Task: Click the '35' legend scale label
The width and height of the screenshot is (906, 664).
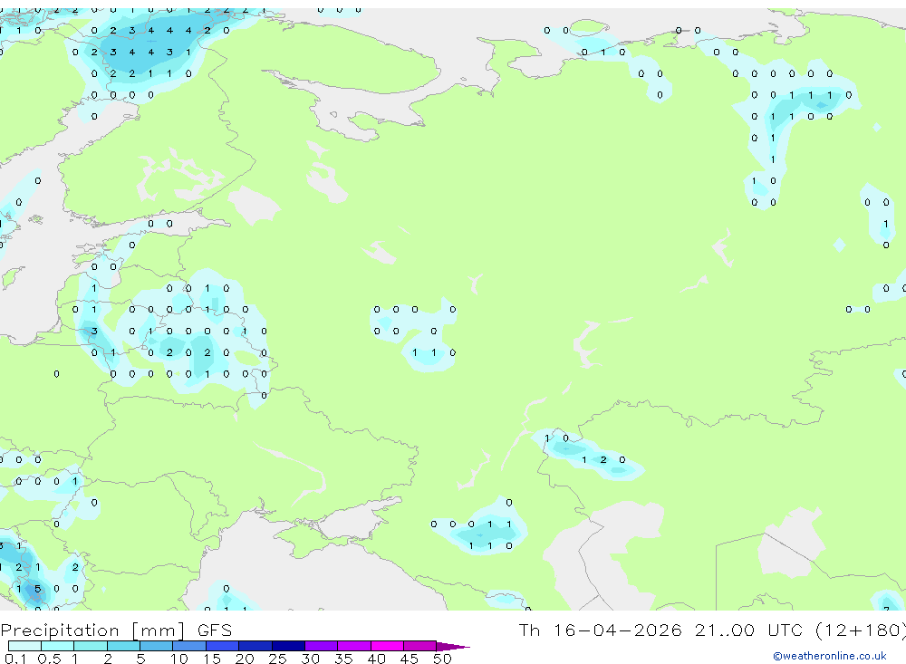Action: [343, 659]
